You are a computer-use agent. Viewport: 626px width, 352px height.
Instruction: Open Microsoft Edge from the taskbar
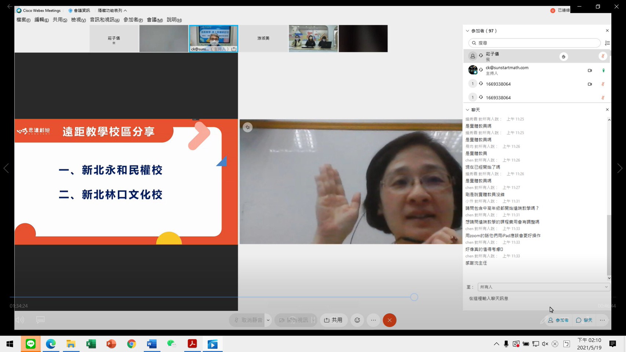pos(51,344)
